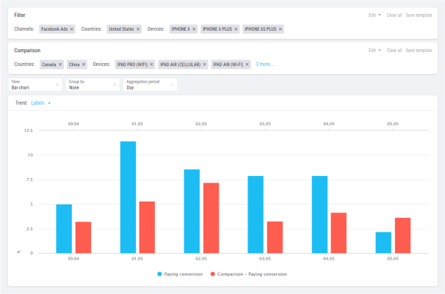445x294 pixels.
Task: Remove Canada from comparison countries
Action: (61, 65)
